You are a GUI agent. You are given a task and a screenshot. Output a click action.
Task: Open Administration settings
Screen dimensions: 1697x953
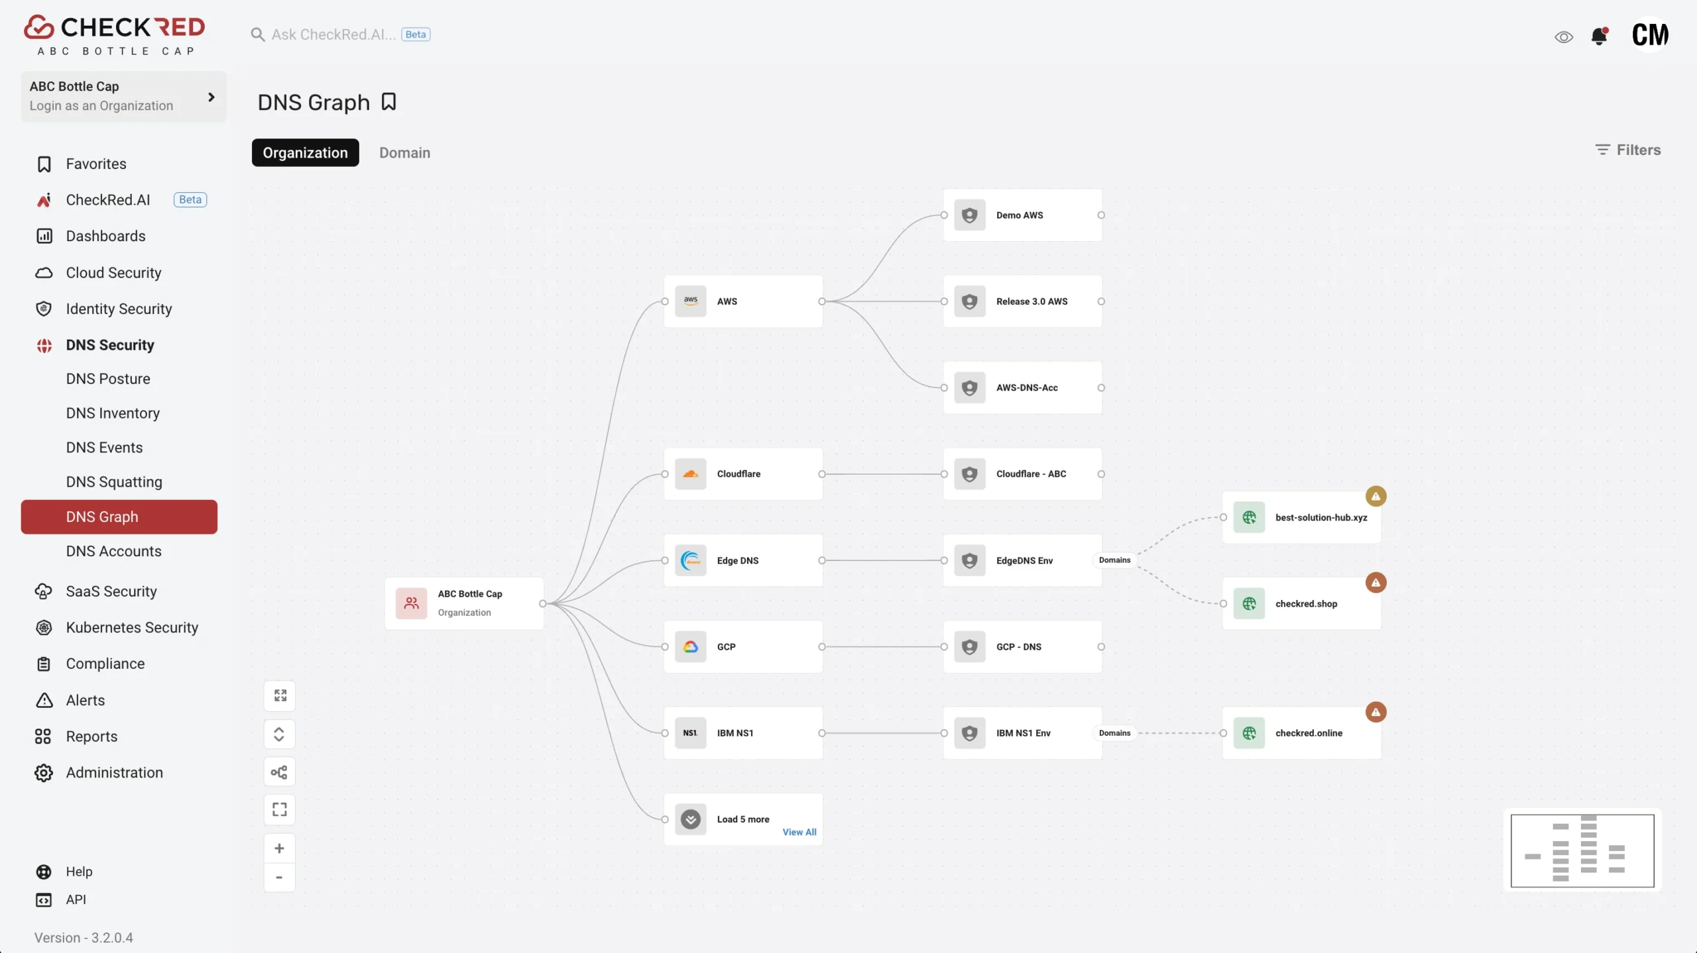tap(114, 773)
